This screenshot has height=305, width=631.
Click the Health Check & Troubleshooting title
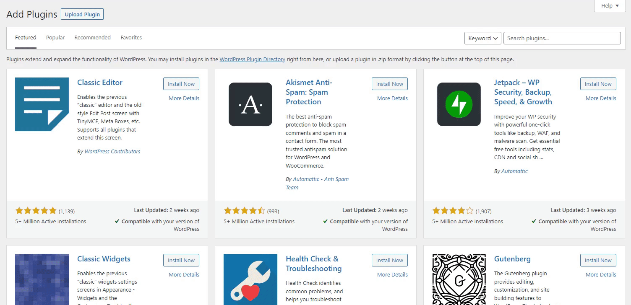click(314, 264)
